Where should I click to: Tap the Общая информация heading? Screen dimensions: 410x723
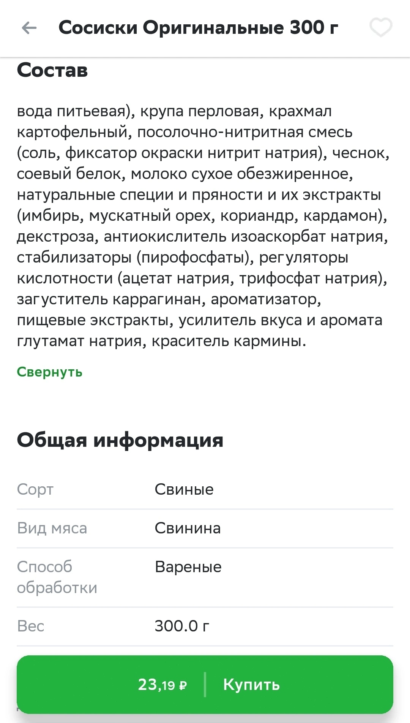[x=120, y=440]
